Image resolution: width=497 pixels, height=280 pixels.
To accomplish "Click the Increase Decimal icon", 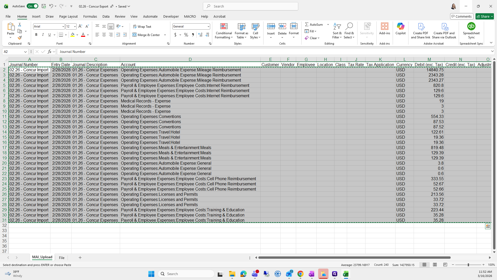I will point(200,35).
